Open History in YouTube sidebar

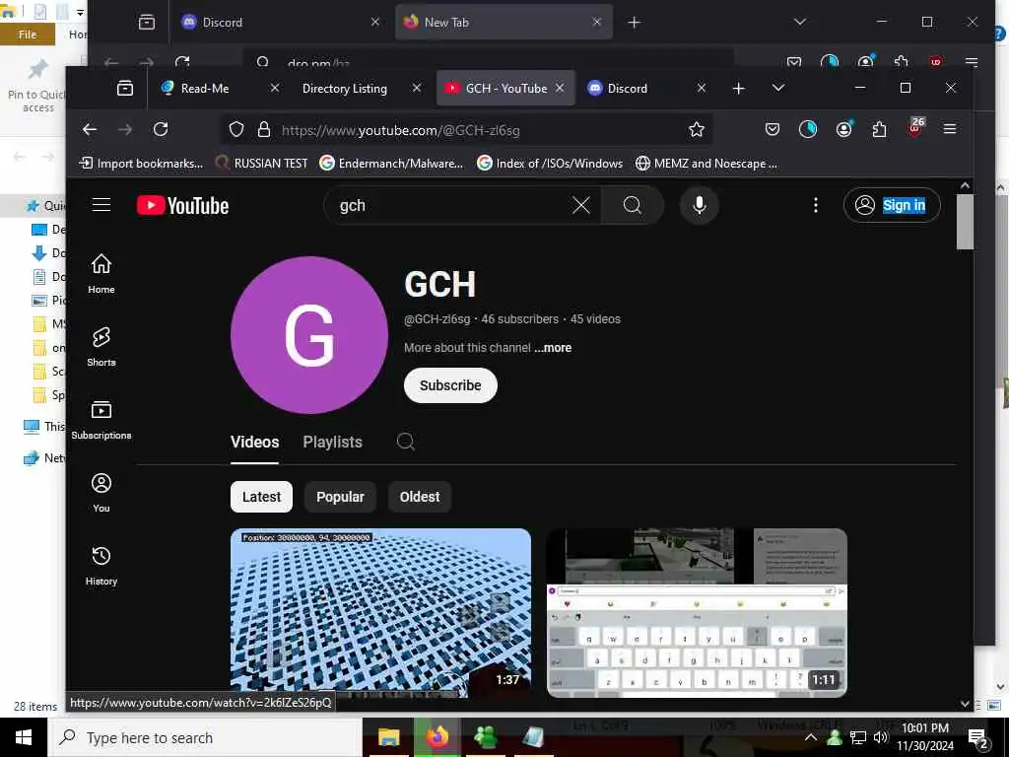point(101,565)
